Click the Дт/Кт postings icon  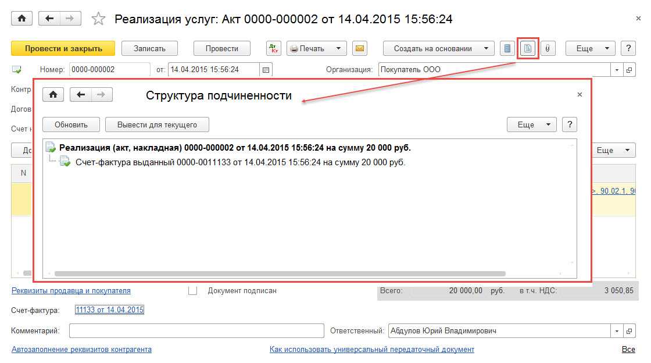click(274, 48)
